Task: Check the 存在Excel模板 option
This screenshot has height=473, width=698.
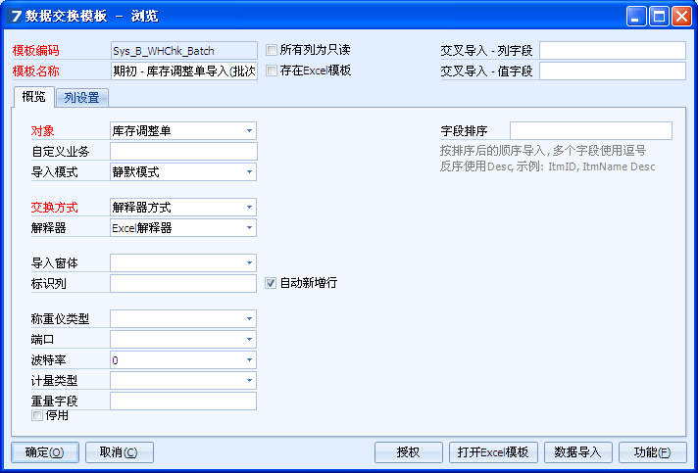Action: 272,71
